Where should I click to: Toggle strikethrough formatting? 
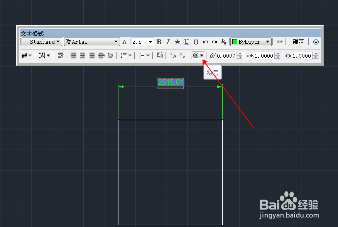coord(177,42)
